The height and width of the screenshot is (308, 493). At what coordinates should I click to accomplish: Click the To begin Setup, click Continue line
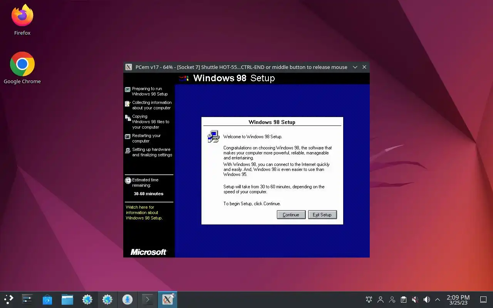pyautogui.click(x=252, y=204)
